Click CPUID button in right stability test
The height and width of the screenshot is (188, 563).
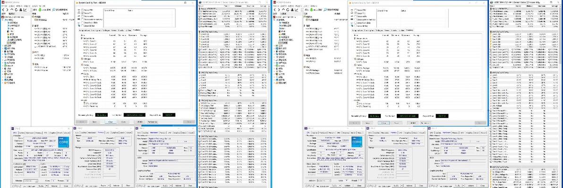tap(412, 123)
